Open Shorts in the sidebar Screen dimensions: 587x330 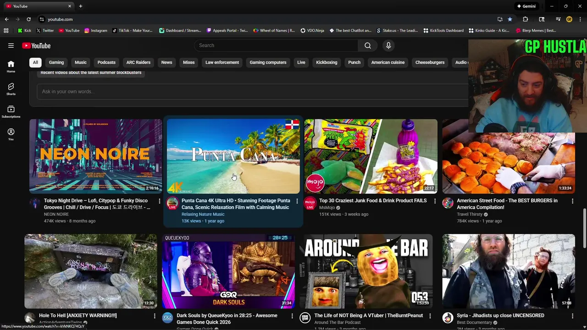coord(11,89)
